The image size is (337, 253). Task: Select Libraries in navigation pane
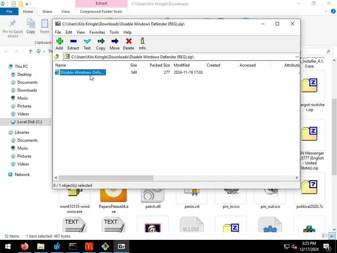tap(22, 132)
